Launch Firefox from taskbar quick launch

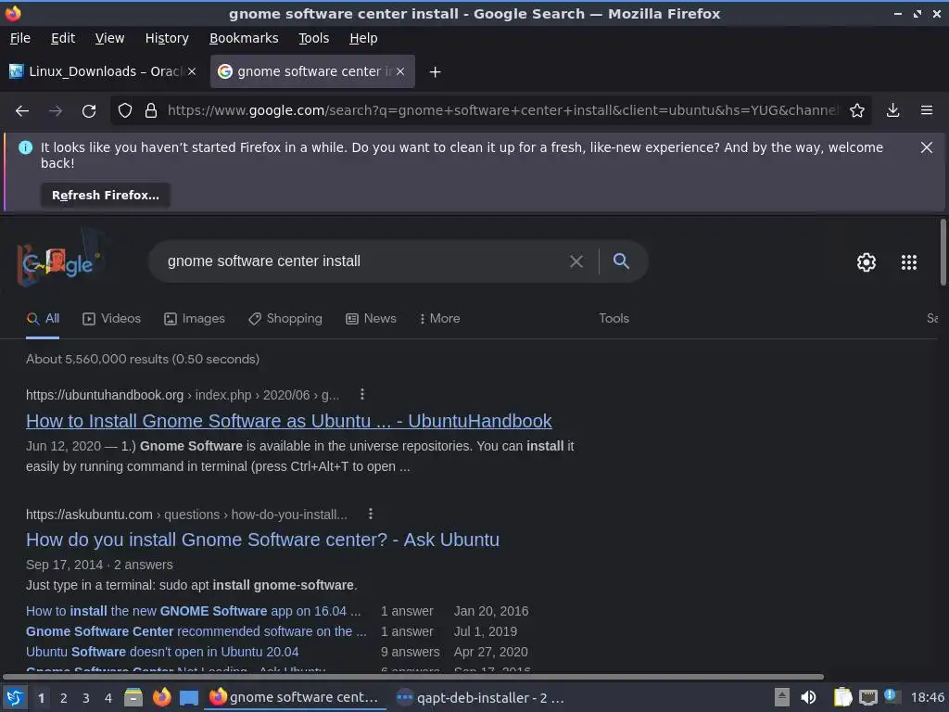161,697
